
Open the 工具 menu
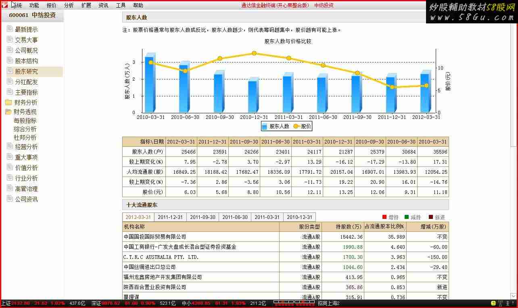(121, 5)
